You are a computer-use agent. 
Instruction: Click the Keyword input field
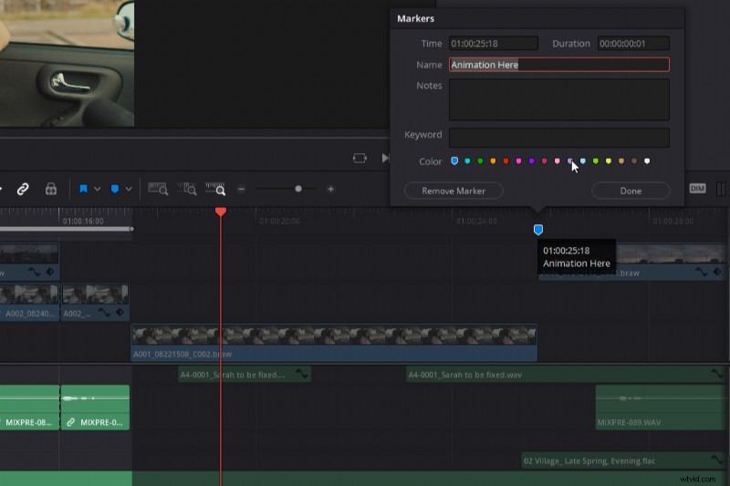pyautogui.click(x=559, y=138)
